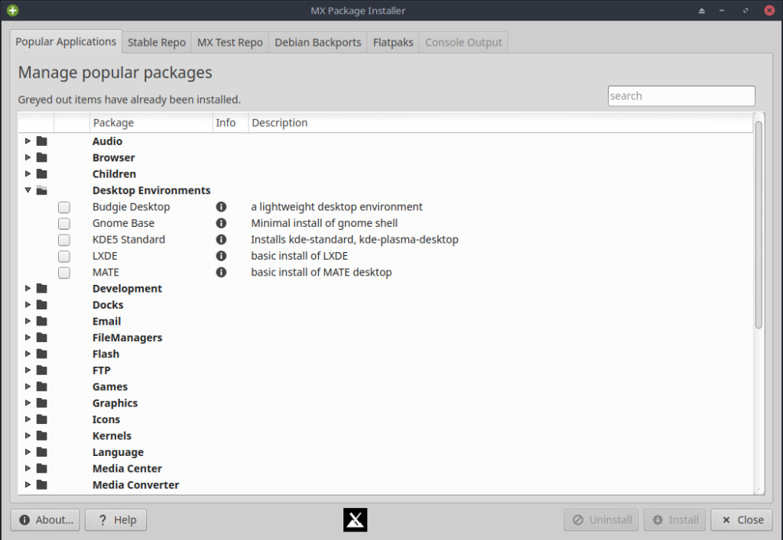Switch to the Flatpaks tab
The width and height of the screenshot is (783, 540).
pos(393,42)
